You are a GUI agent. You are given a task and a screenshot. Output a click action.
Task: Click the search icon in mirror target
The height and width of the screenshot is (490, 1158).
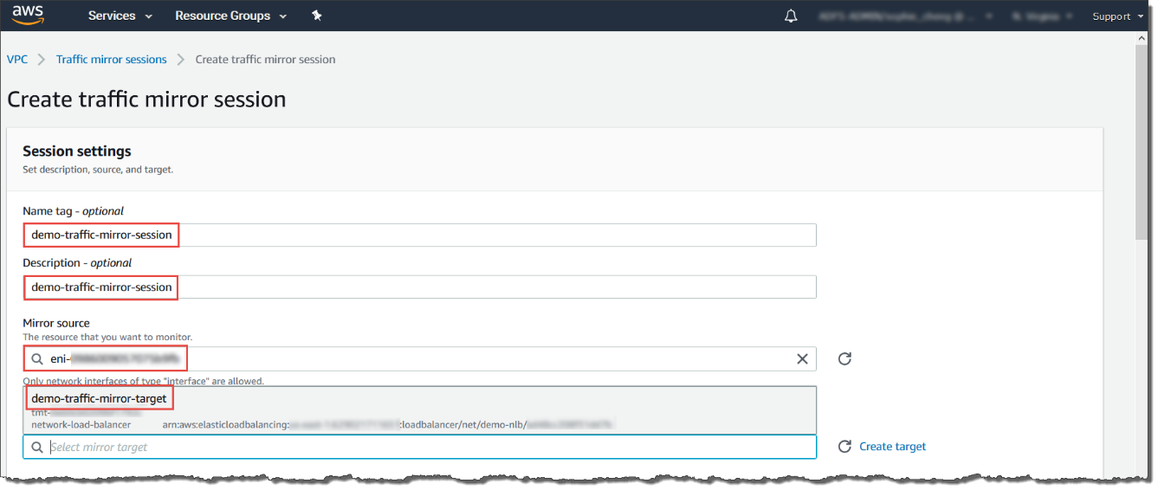click(37, 447)
